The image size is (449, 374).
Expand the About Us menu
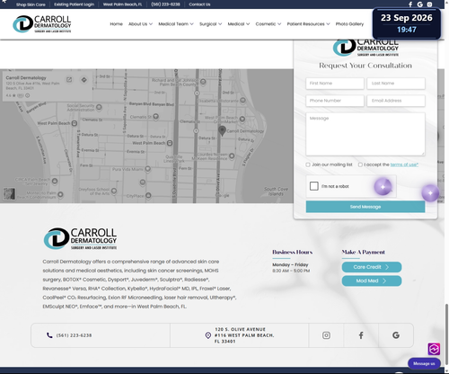pos(140,24)
